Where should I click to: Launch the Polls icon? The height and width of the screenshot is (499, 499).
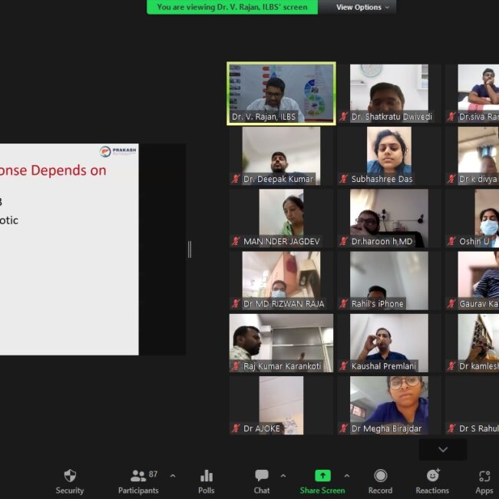tap(206, 476)
